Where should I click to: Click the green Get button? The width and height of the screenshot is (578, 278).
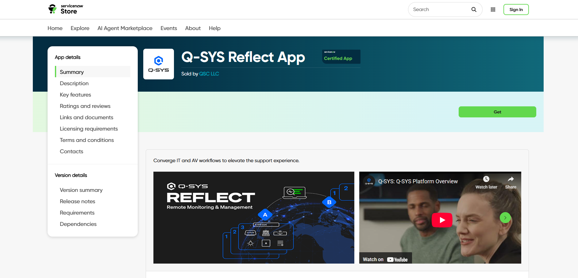(x=497, y=112)
